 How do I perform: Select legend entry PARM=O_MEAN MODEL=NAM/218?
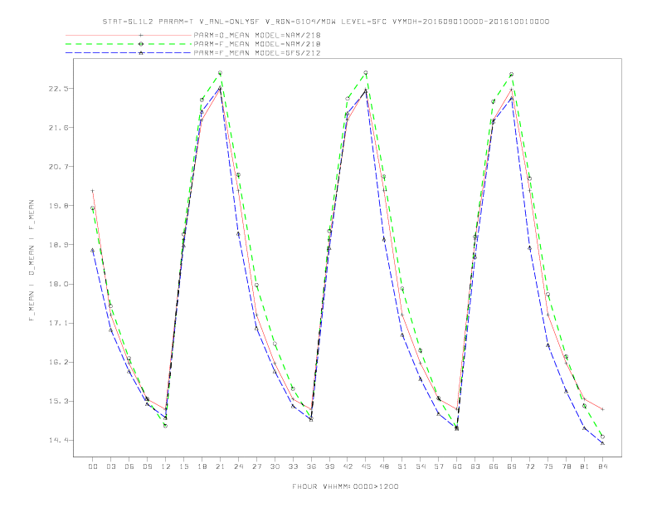point(257,35)
